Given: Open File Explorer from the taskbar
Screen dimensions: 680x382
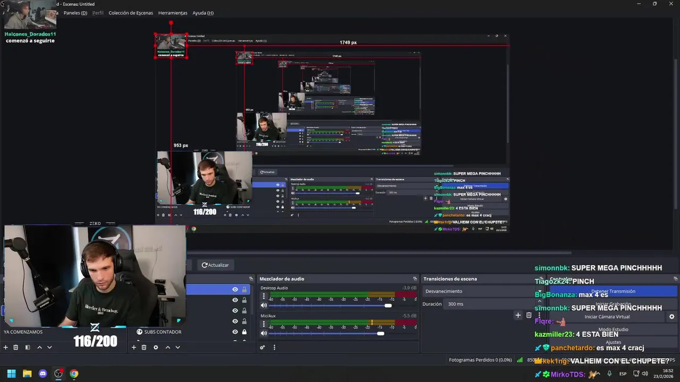Looking at the screenshot, I should (x=27, y=374).
